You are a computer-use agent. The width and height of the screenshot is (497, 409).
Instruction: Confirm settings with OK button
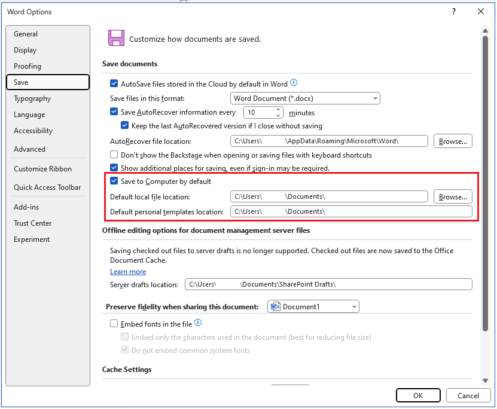[418, 395]
